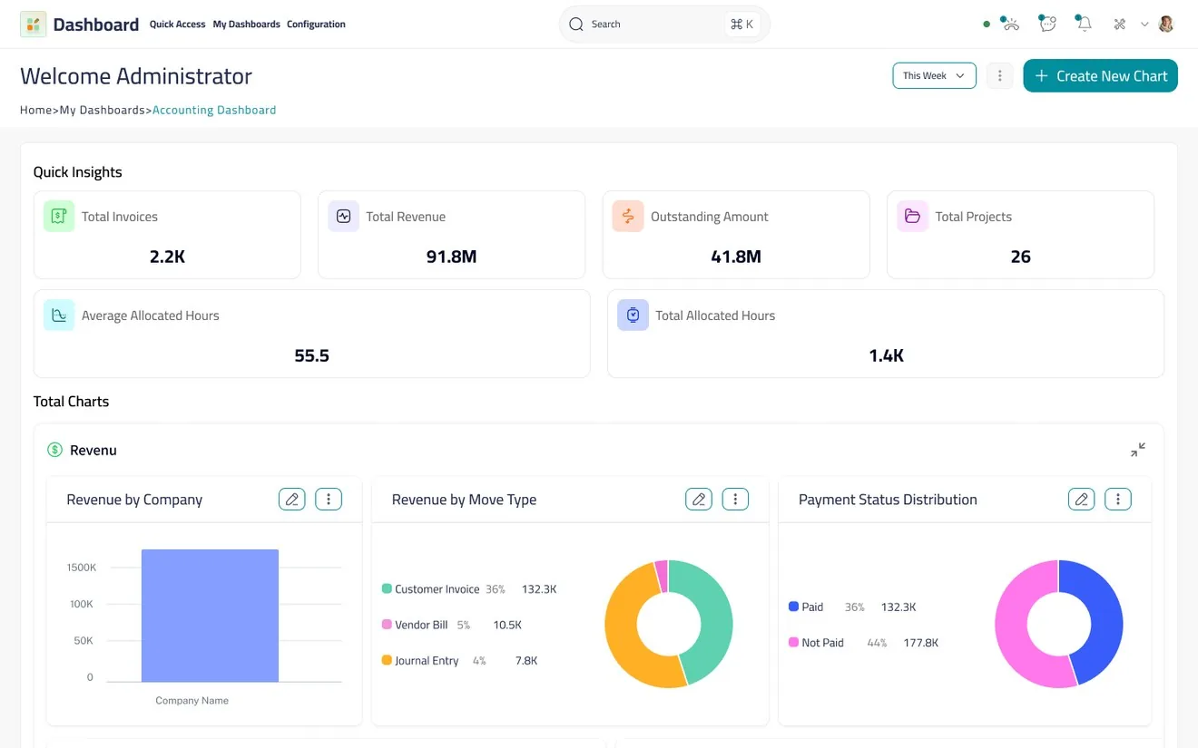Open the chat messages bubble icon
The height and width of the screenshot is (748, 1198).
(1047, 24)
